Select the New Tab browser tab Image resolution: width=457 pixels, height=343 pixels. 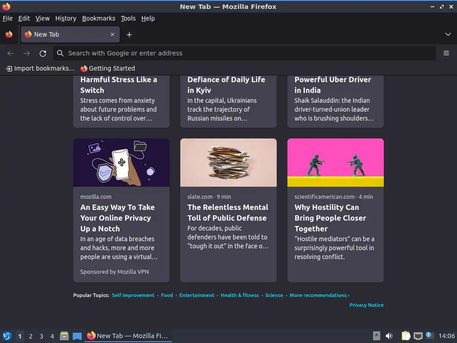click(x=70, y=34)
